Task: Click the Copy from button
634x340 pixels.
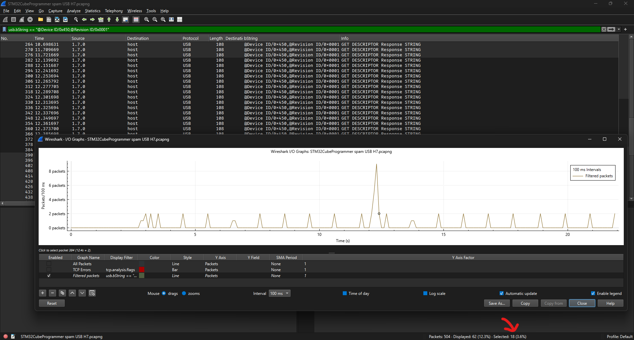Action: tap(553, 303)
